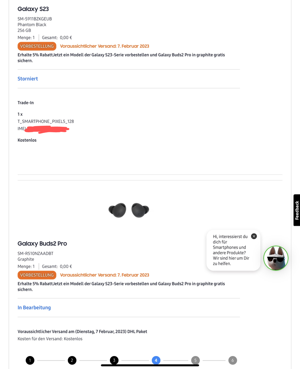
Task: Open the Galaxy Buds2 Pro product title
Action: coord(42,244)
